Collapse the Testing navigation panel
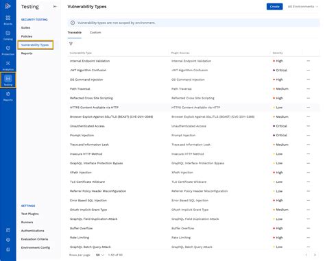 (x=55, y=6)
